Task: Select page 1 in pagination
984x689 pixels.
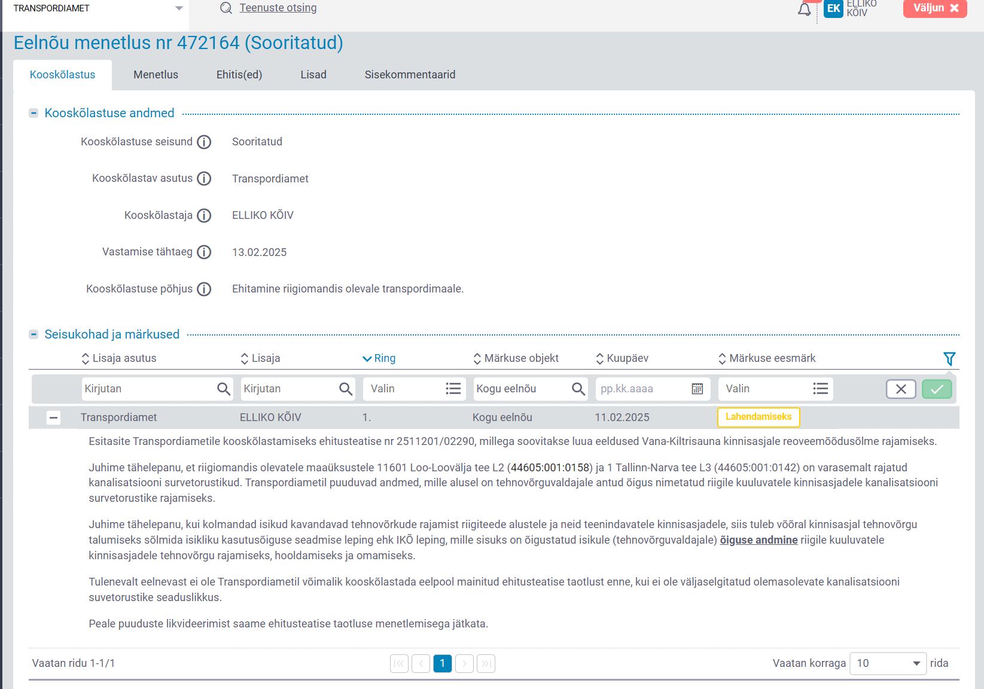Action: [442, 663]
